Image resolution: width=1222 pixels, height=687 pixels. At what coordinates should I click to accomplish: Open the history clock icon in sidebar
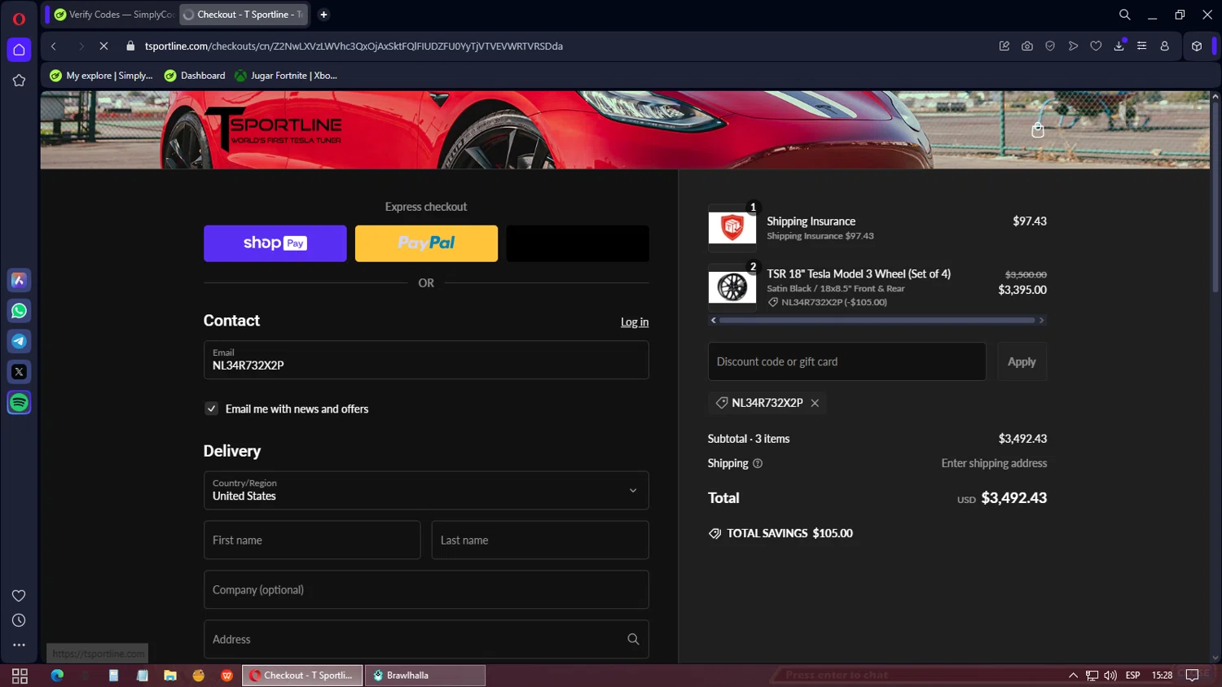(19, 620)
